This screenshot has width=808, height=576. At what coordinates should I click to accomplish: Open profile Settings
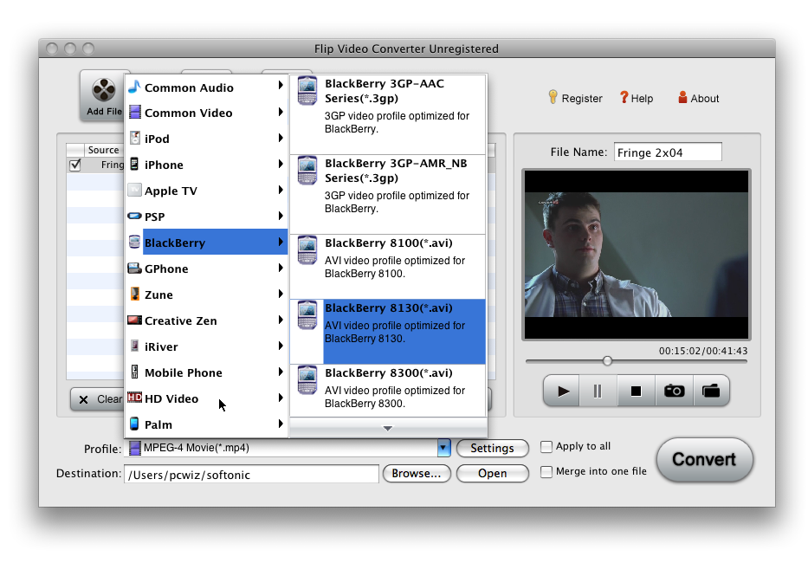tap(492, 449)
